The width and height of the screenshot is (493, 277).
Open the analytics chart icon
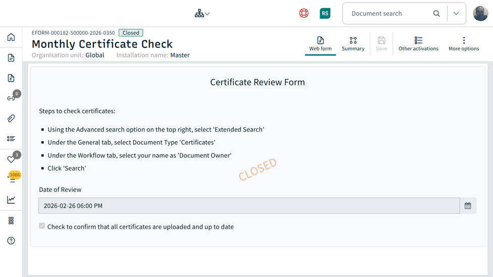11,200
